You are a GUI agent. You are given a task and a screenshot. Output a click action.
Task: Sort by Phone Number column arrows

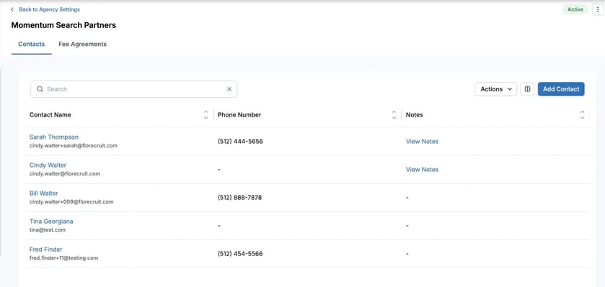394,114
